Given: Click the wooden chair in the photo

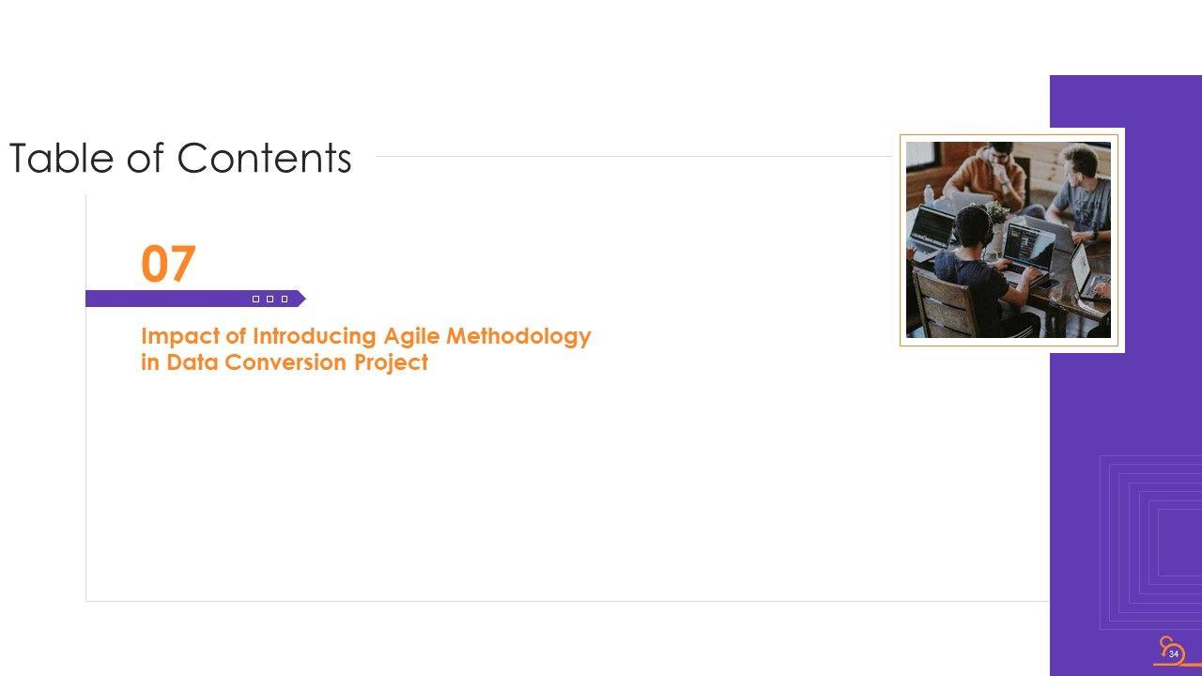Looking at the screenshot, I should coord(942,305).
